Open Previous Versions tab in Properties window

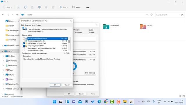pos(76,30)
